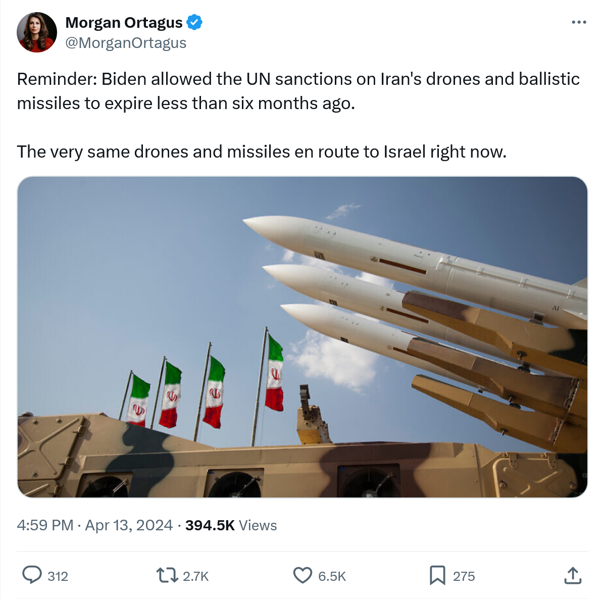Open the share upload arrow icon
This screenshot has width=604, height=599.
point(572,575)
